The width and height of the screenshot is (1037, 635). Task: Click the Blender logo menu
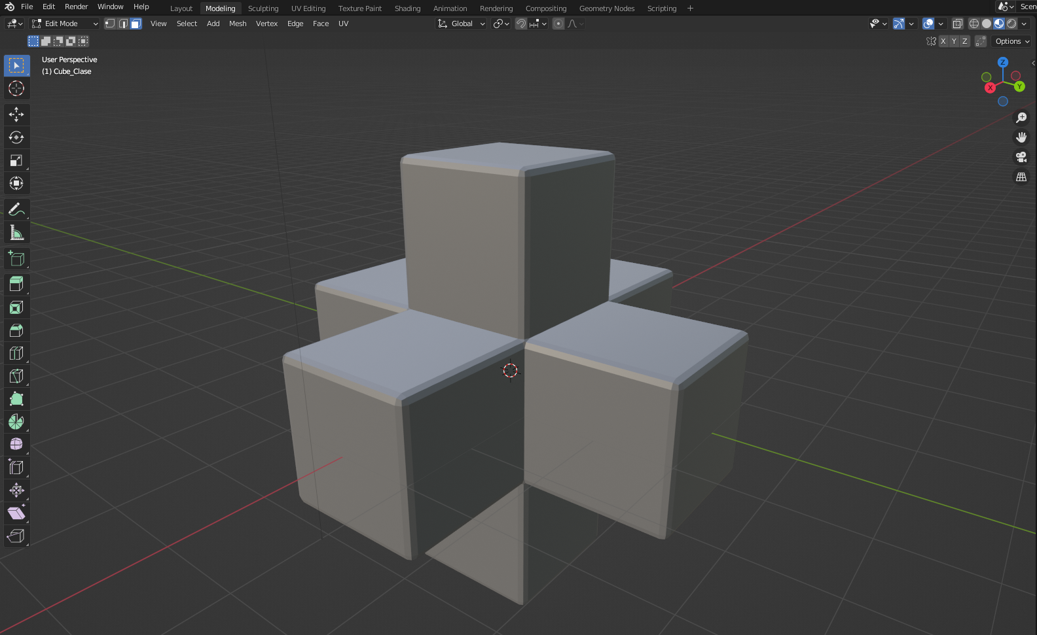pos(9,7)
